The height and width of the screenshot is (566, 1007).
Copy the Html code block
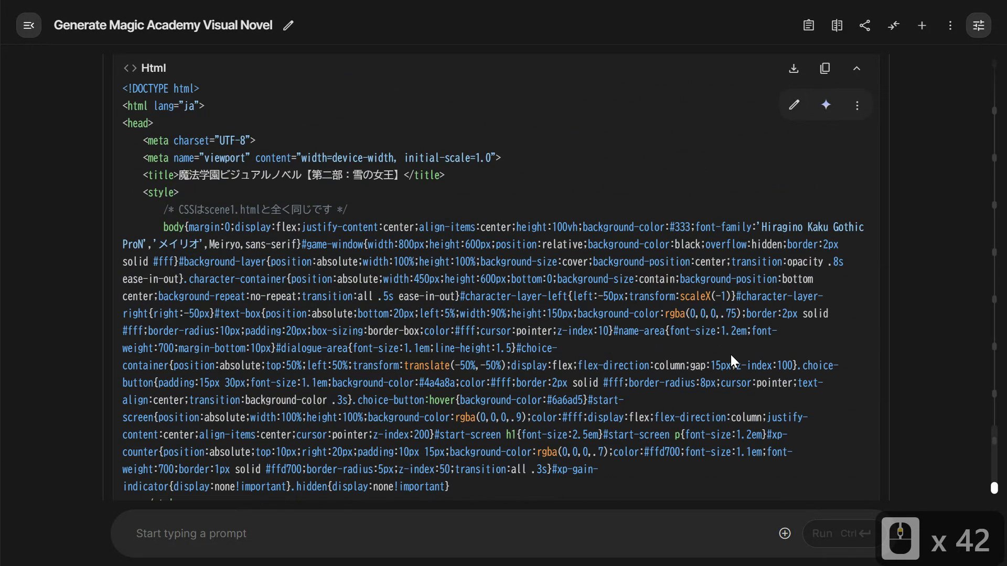click(825, 69)
